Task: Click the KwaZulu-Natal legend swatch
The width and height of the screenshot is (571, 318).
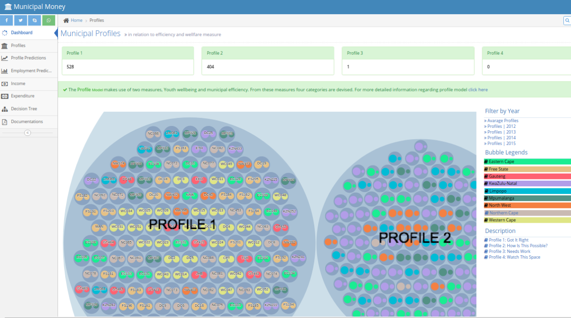Action: point(528,184)
